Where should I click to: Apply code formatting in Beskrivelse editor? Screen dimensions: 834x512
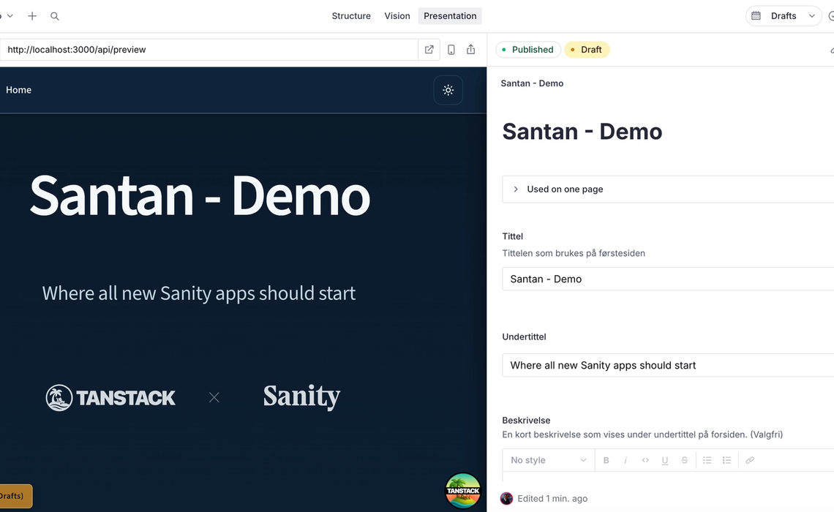(645, 460)
